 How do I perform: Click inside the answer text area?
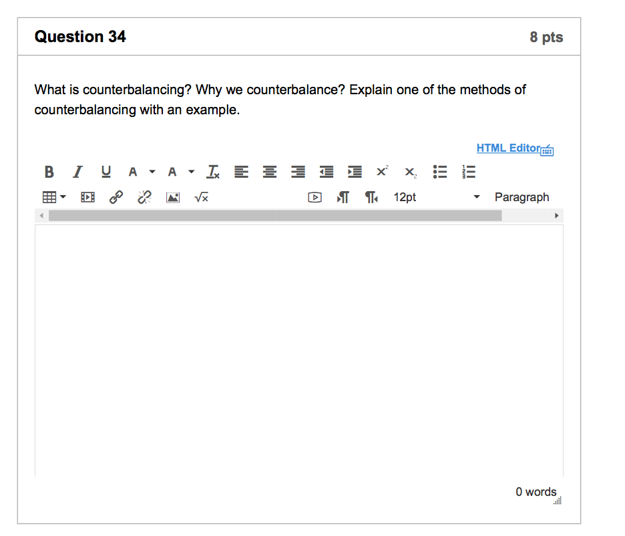click(299, 350)
